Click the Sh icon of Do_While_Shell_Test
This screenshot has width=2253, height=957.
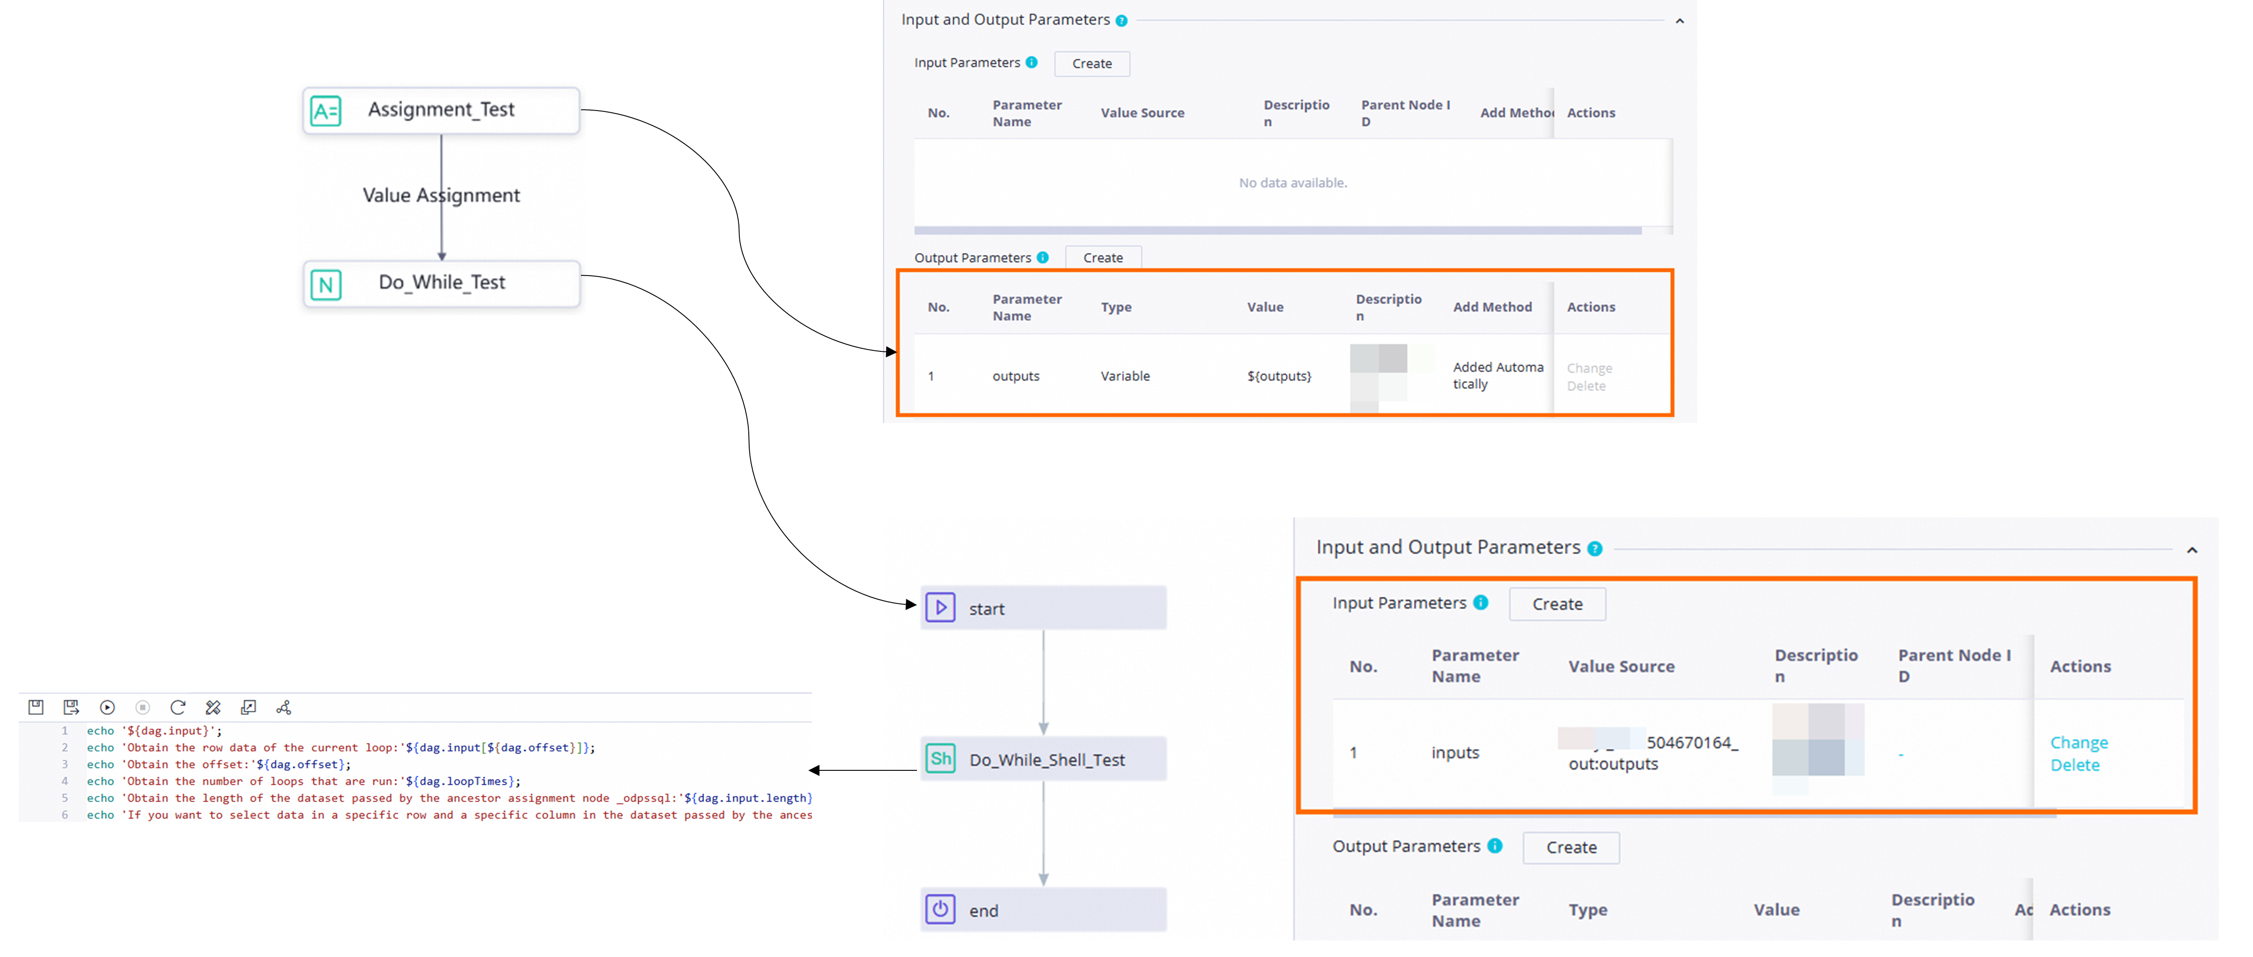pos(940,758)
